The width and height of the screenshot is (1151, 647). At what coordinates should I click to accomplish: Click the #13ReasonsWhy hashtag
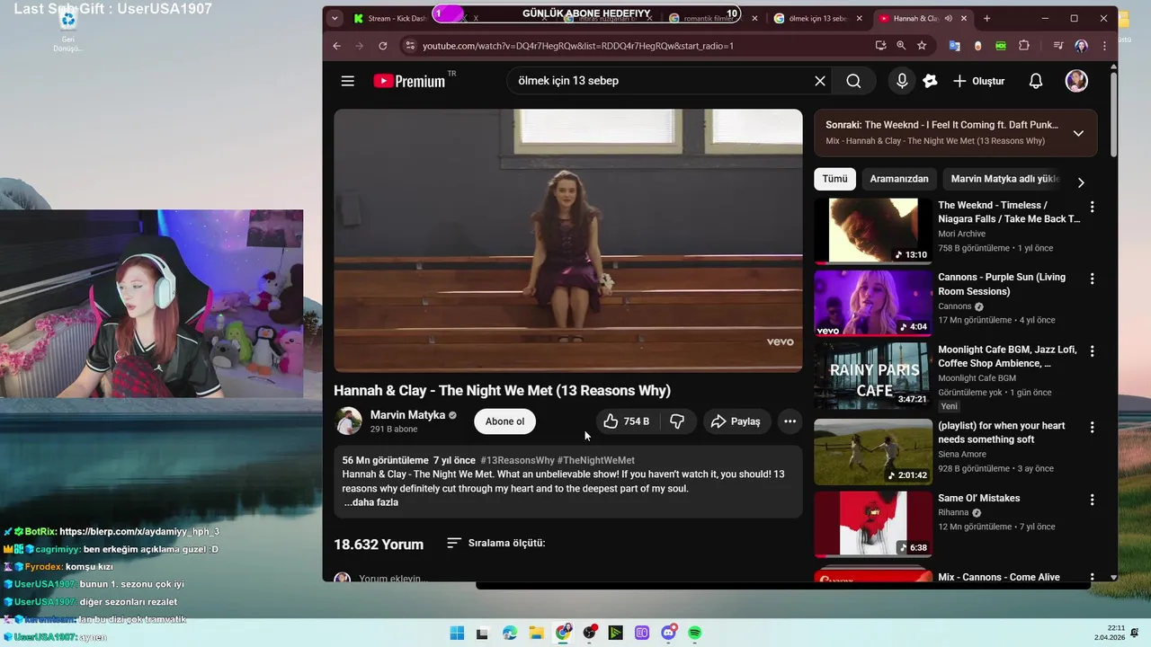[x=517, y=460]
